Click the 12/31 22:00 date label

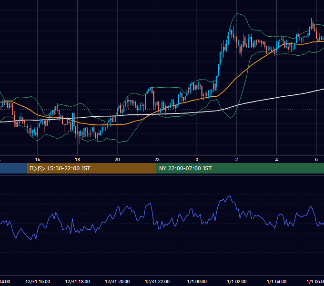[157, 281]
